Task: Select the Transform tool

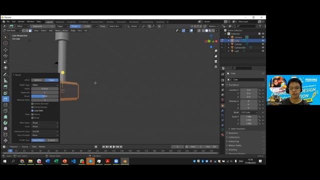Action: (5, 67)
